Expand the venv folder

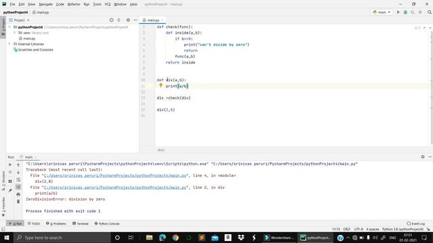click(15, 32)
